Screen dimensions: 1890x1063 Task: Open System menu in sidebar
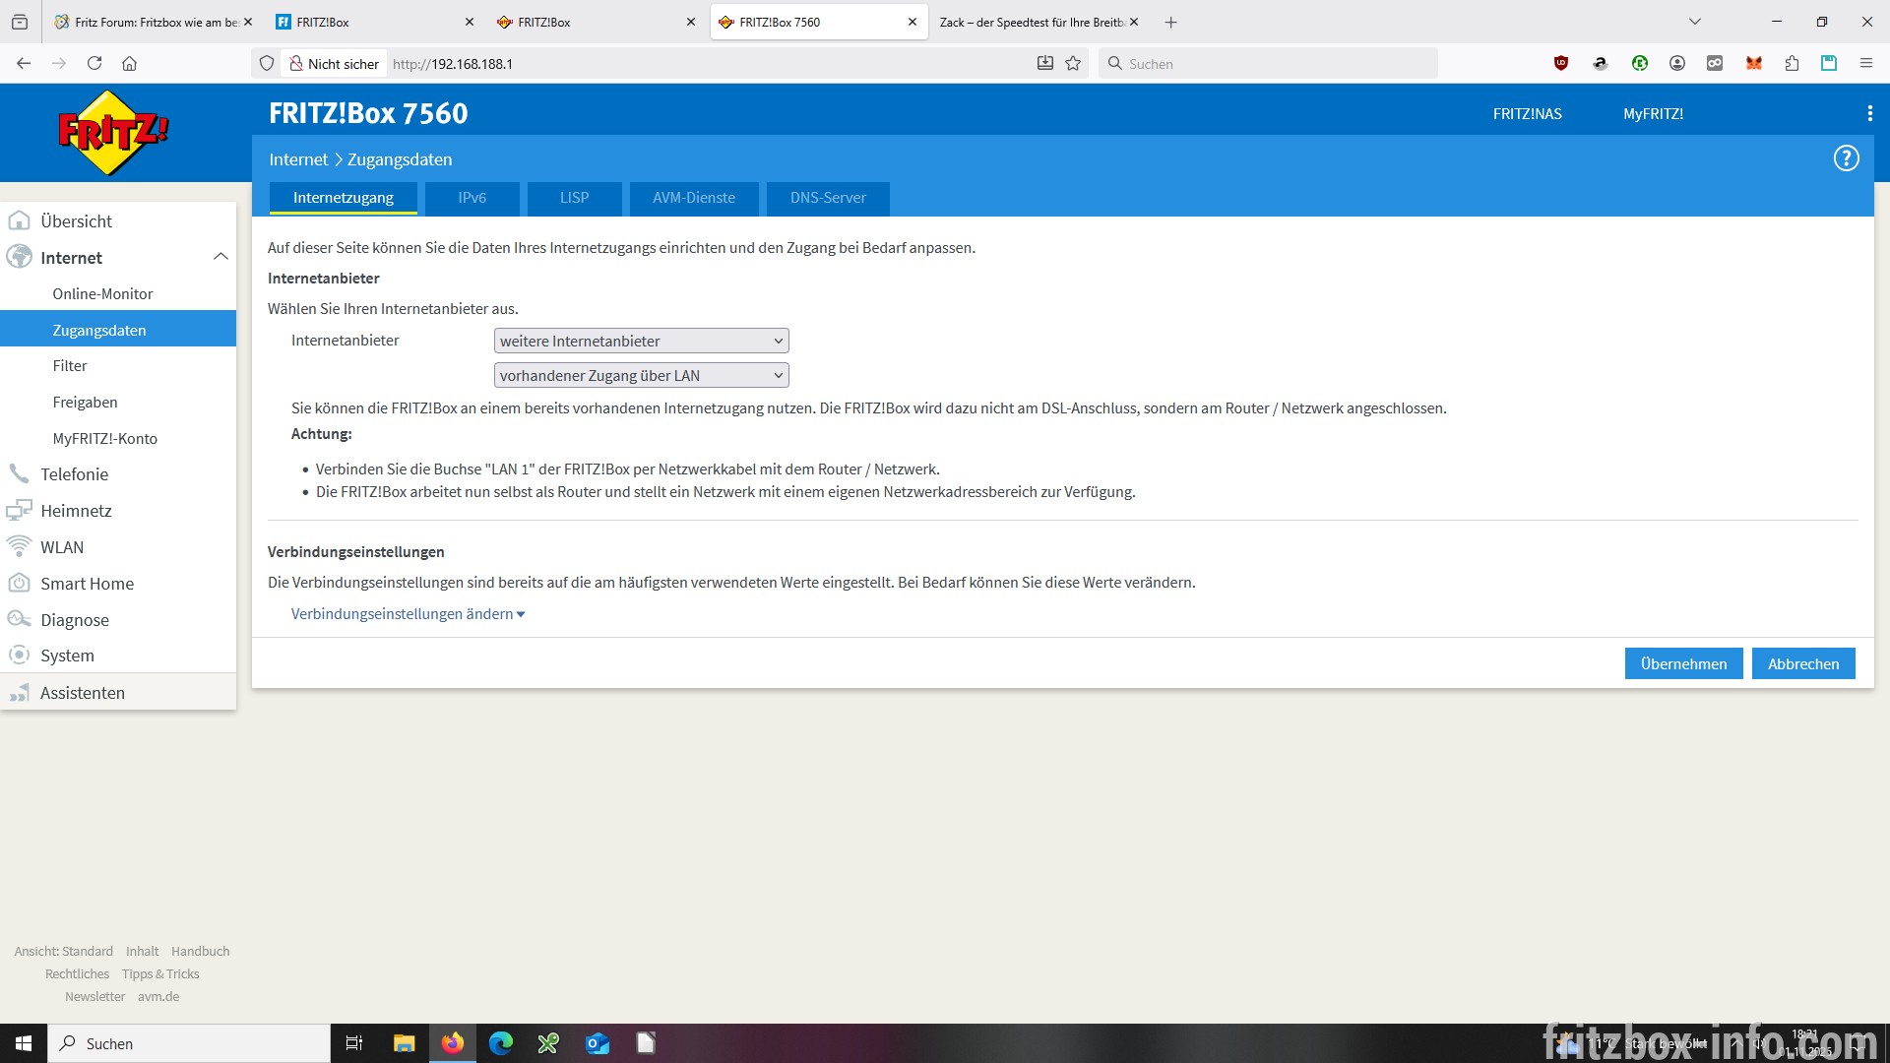point(118,656)
